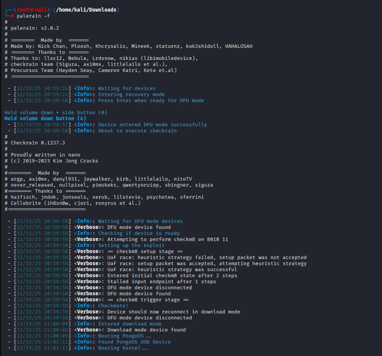Click "UaF race: heuristic strategy was successful"
382x356 pixels.
tap(172, 269)
